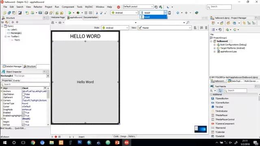Open the Align property Client dropdown
Screen dimensions: 260x146
[x=45, y=88]
